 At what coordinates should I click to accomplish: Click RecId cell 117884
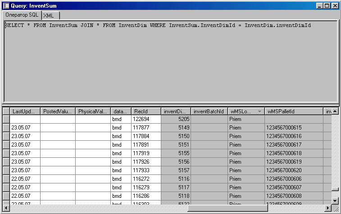coord(146,136)
